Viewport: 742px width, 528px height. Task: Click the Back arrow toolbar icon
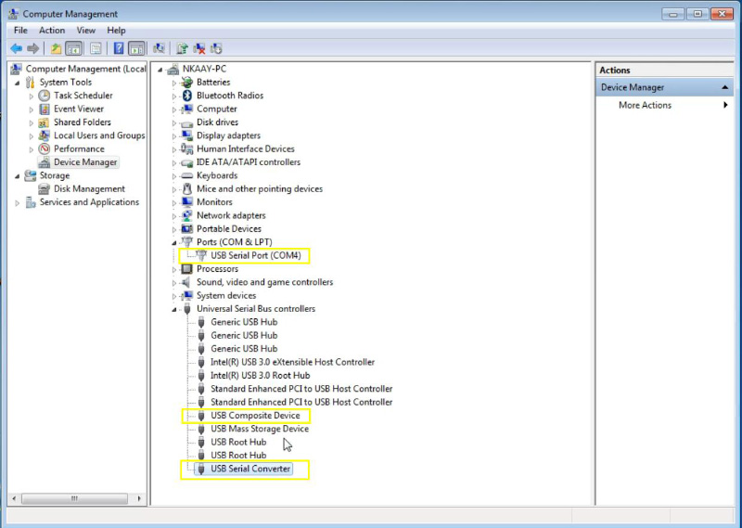tap(16, 48)
